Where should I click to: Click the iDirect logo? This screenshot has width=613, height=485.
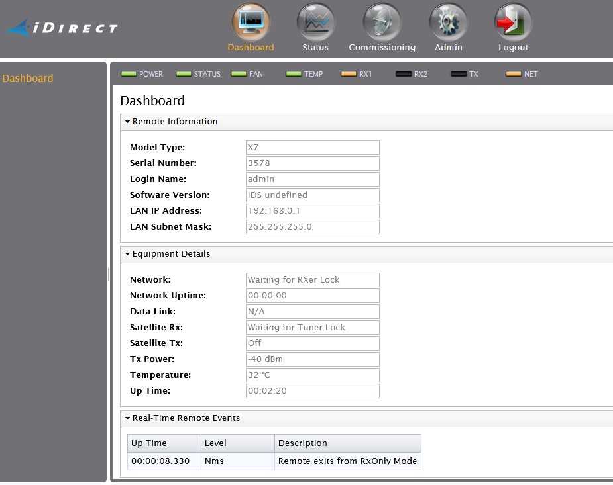pos(62,28)
